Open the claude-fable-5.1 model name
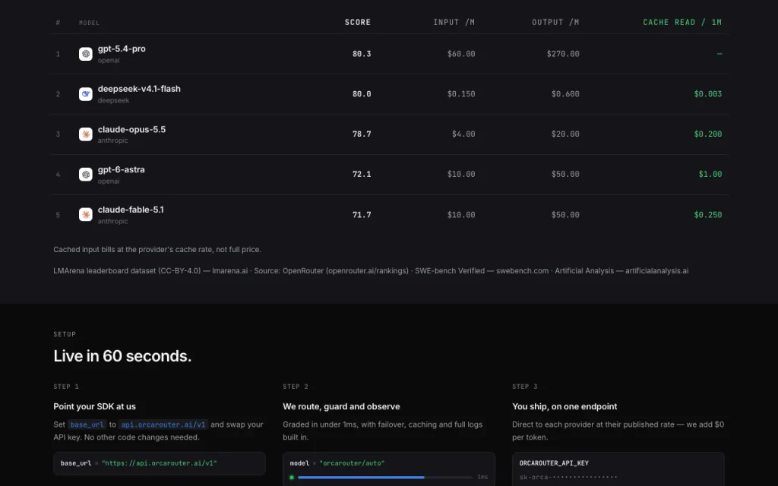778x486 pixels. (131, 210)
